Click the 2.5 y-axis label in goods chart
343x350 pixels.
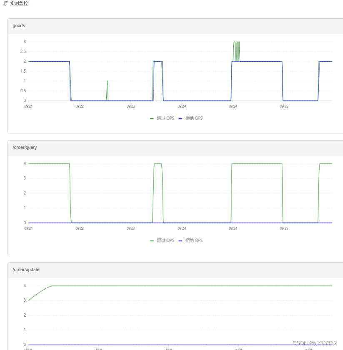click(23, 52)
